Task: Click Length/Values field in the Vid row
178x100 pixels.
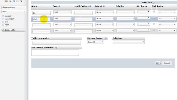Action: 83,19
